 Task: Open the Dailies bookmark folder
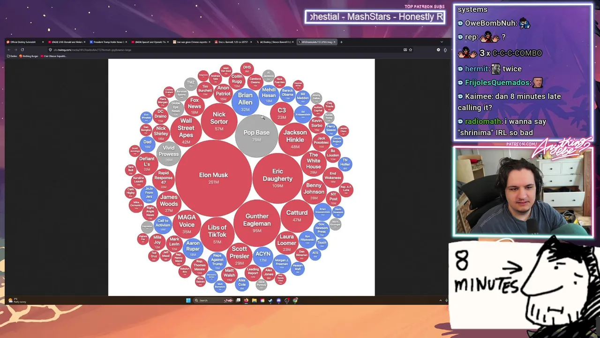pos(13,56)
